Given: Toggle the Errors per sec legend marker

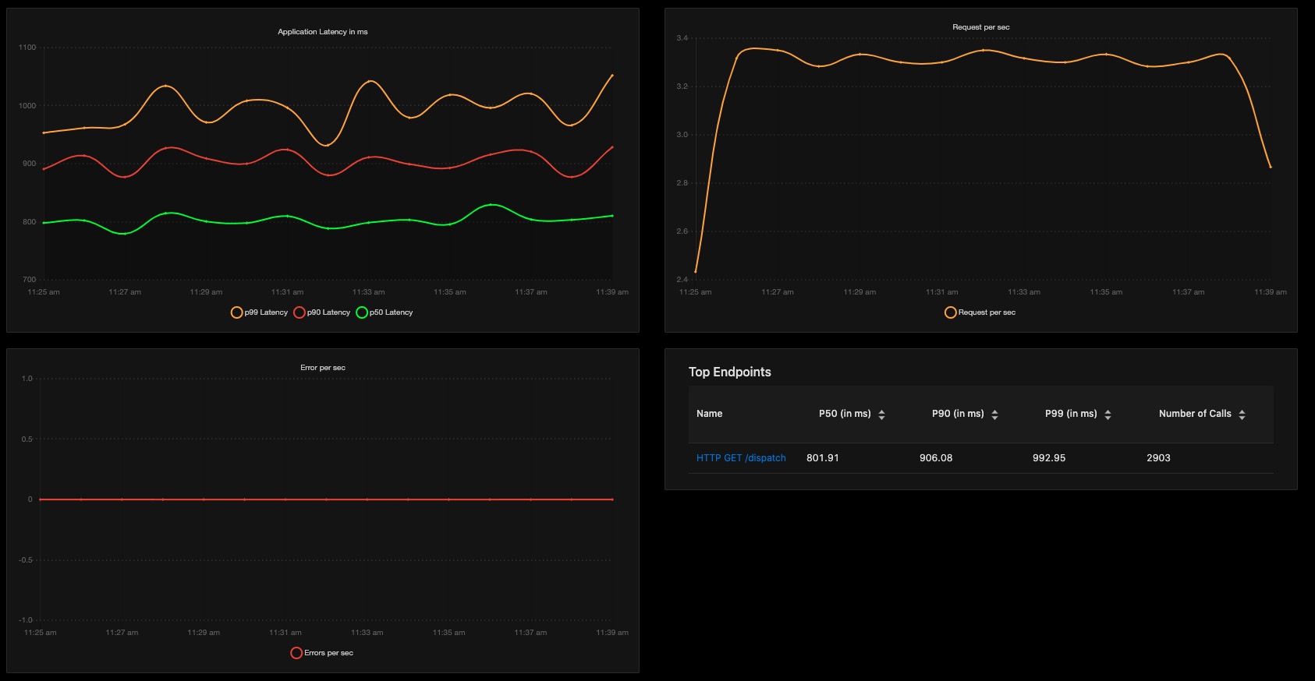Looking at the screenshot, I should [x=296, y=653].
